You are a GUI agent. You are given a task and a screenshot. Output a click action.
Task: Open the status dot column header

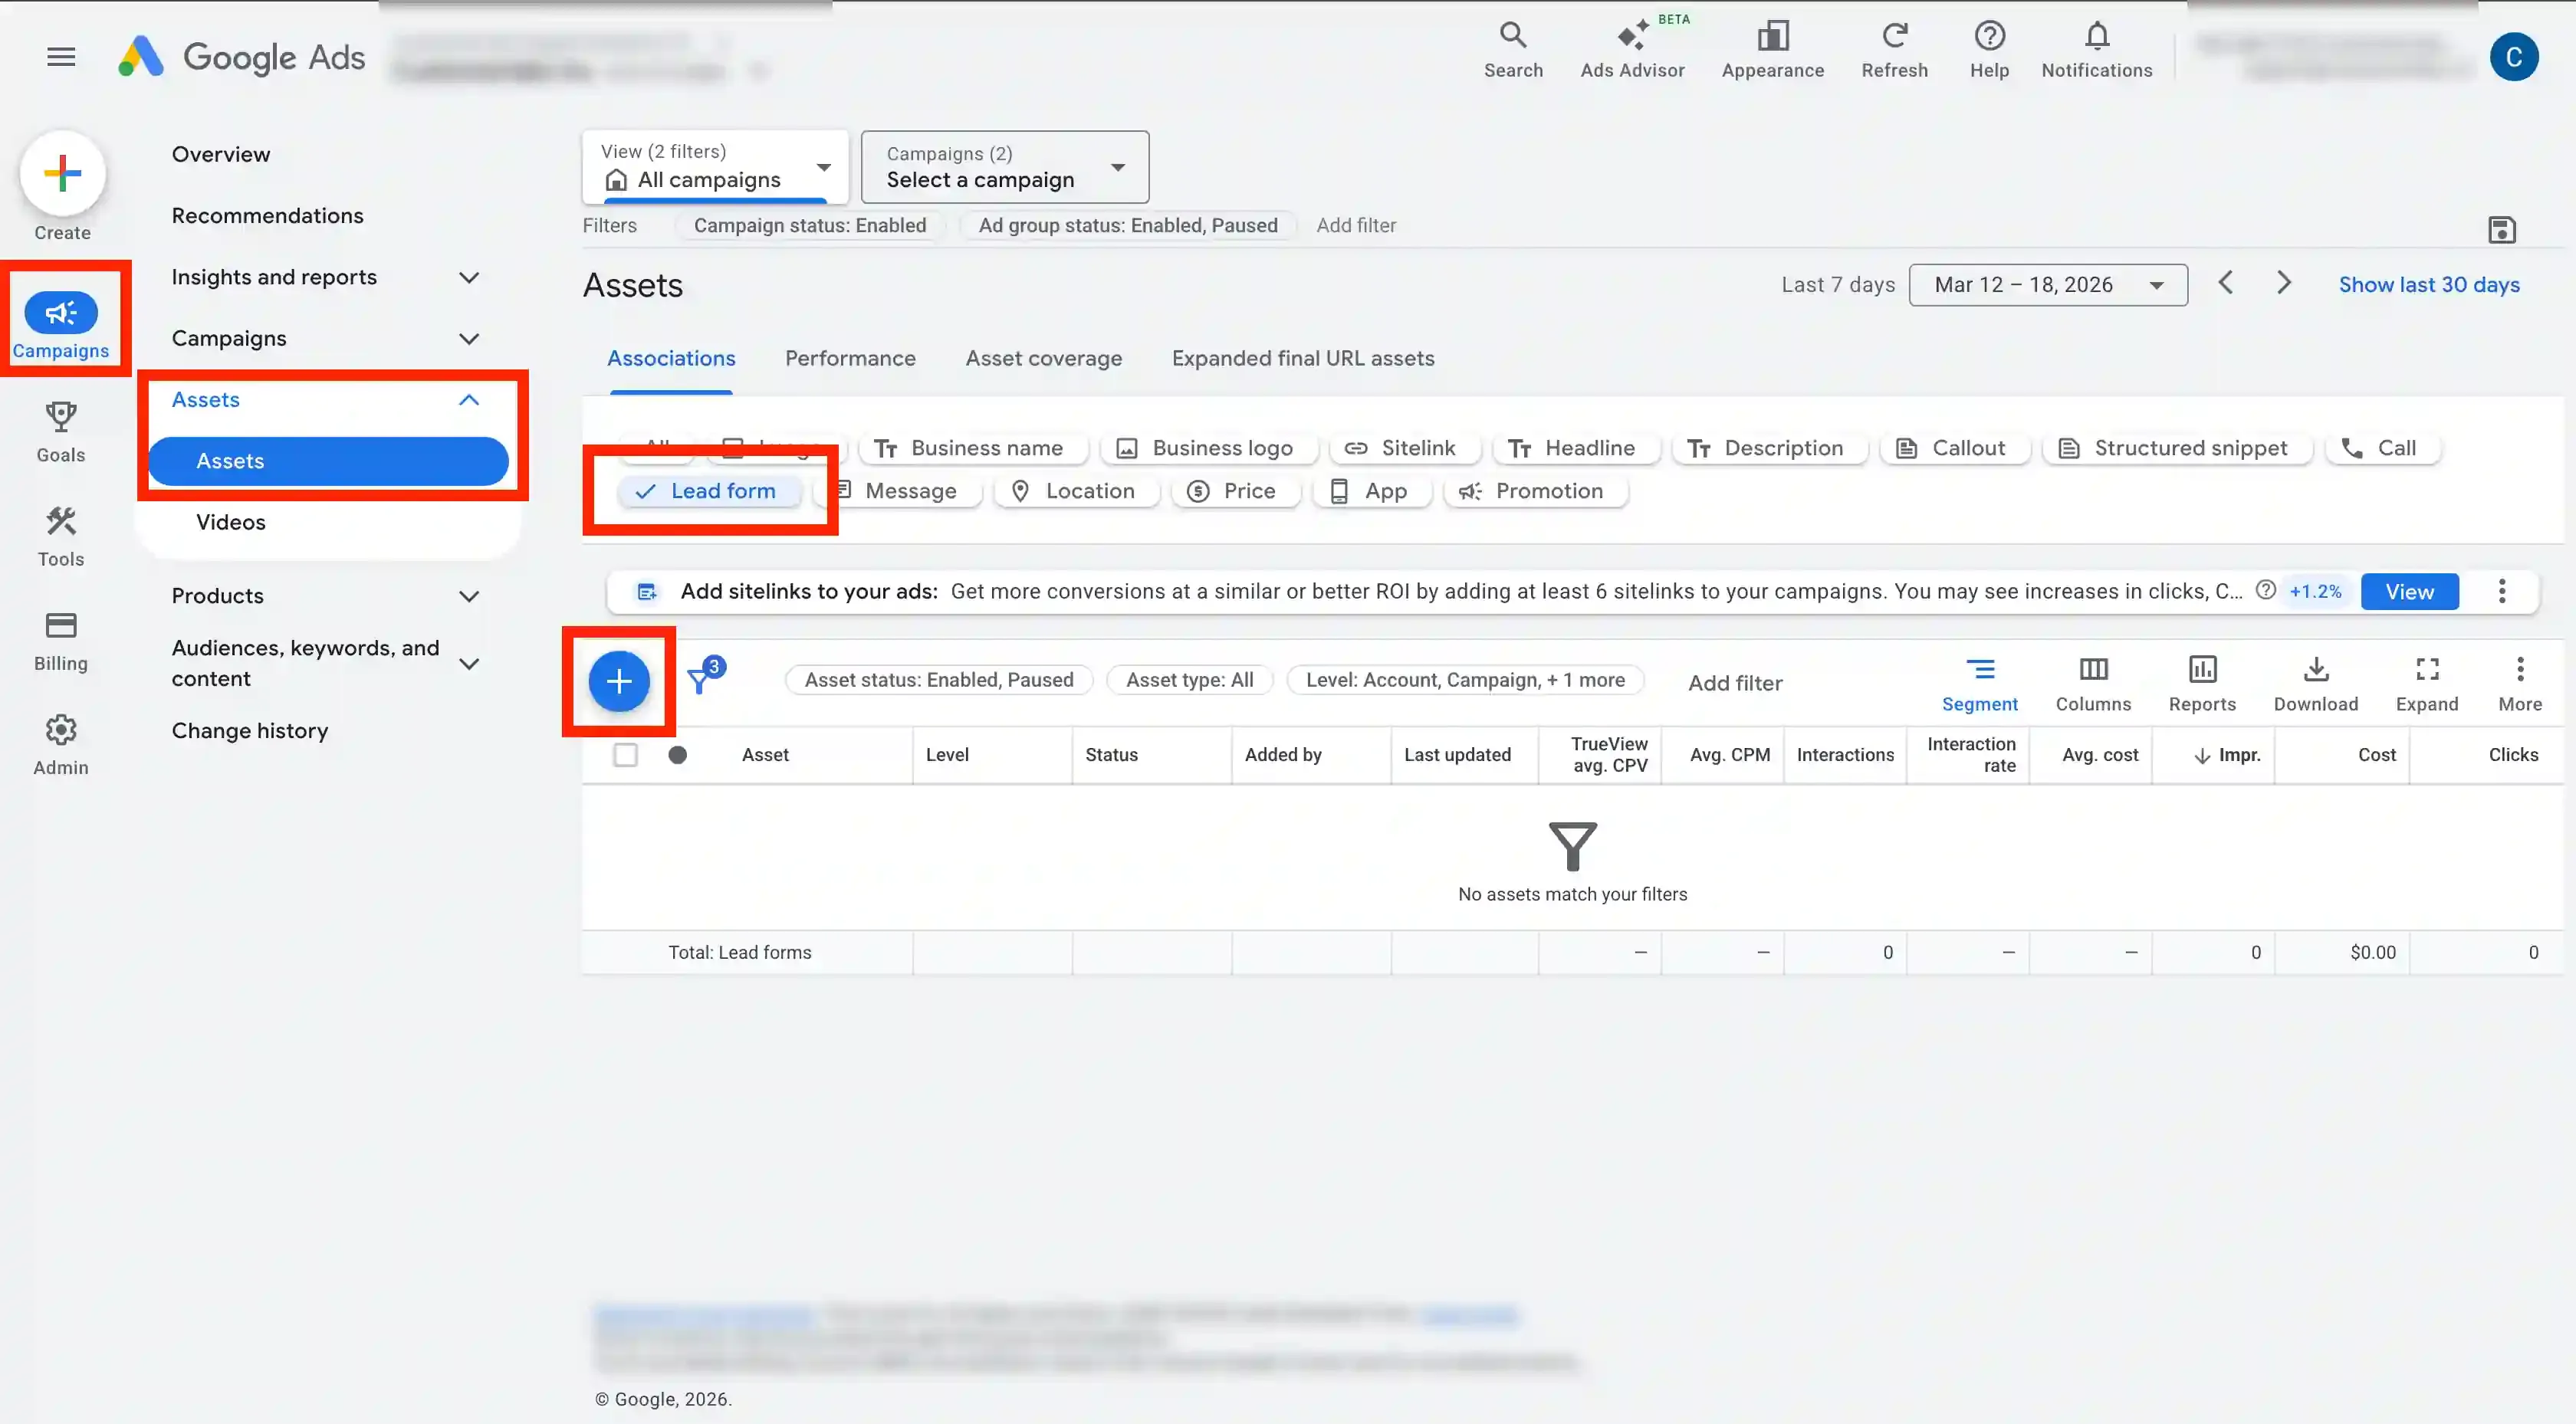(677, 755)
